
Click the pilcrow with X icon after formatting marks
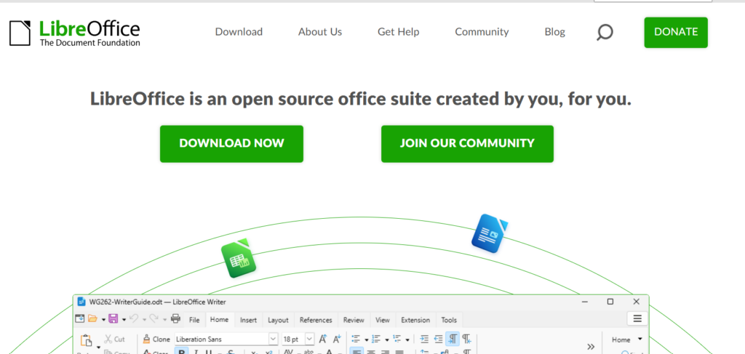tap(467, 339)
